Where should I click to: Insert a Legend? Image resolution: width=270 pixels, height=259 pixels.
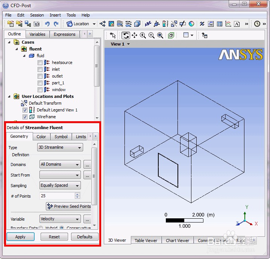[x=165, y=24]
